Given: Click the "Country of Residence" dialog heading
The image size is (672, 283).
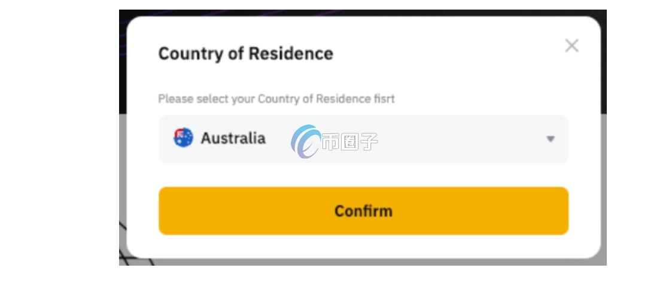Looking at the screenshot, I should point(245,53).
